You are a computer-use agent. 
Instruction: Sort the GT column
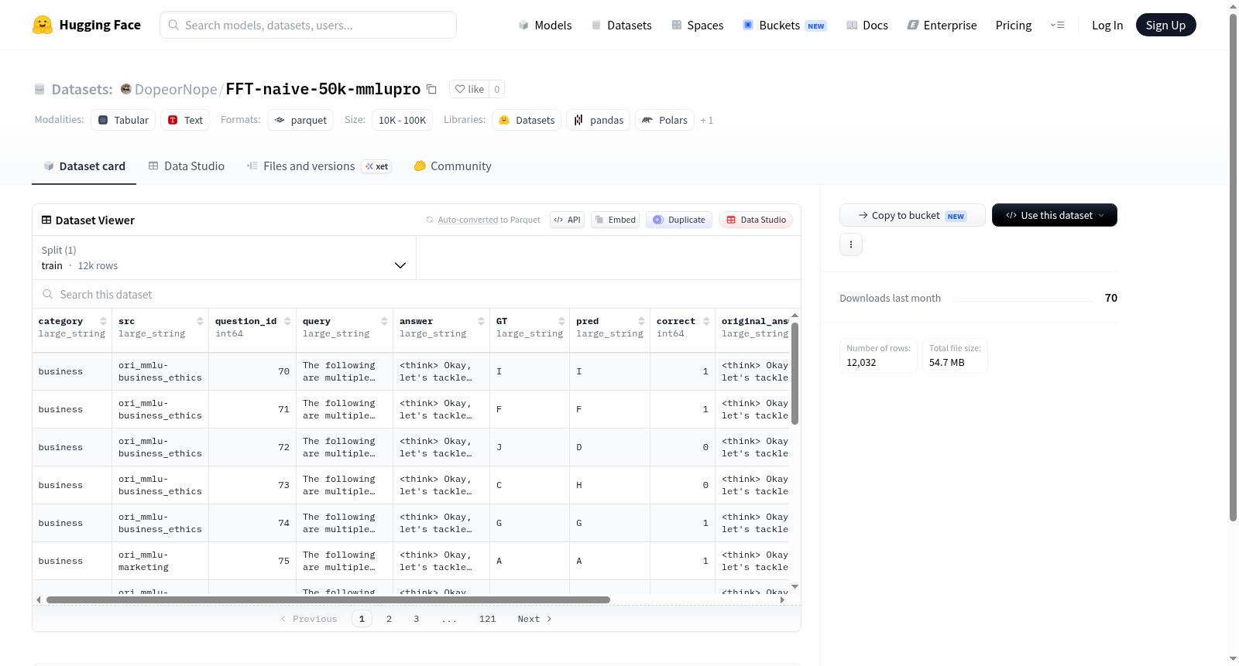[x=561, y=321]
